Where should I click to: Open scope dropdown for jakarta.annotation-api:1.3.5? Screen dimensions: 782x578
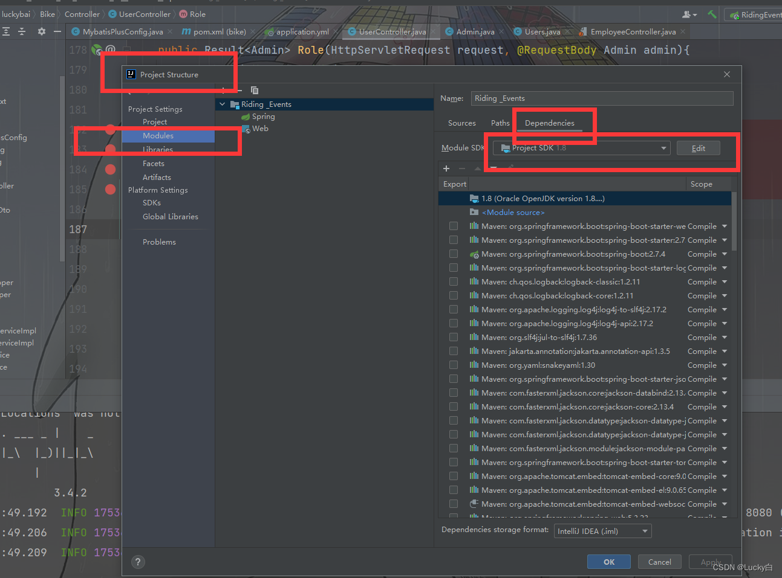point(725,352)
